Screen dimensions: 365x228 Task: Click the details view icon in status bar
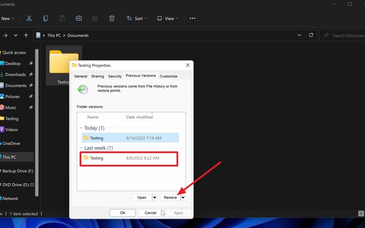click(361, 213)
